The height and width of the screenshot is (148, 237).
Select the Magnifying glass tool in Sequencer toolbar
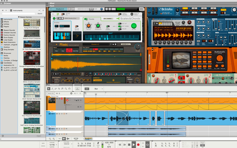coord(66,89)
